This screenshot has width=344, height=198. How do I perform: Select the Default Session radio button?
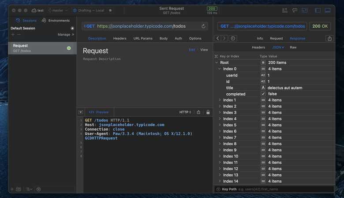pyautogui.click(x=72, y=28)
